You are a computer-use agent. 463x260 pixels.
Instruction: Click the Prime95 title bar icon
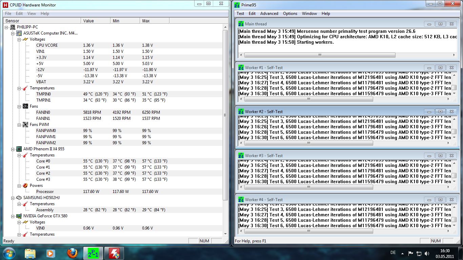(x=237, y=5)
